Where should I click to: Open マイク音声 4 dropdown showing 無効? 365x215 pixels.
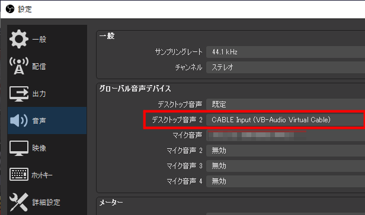point(286,181)
